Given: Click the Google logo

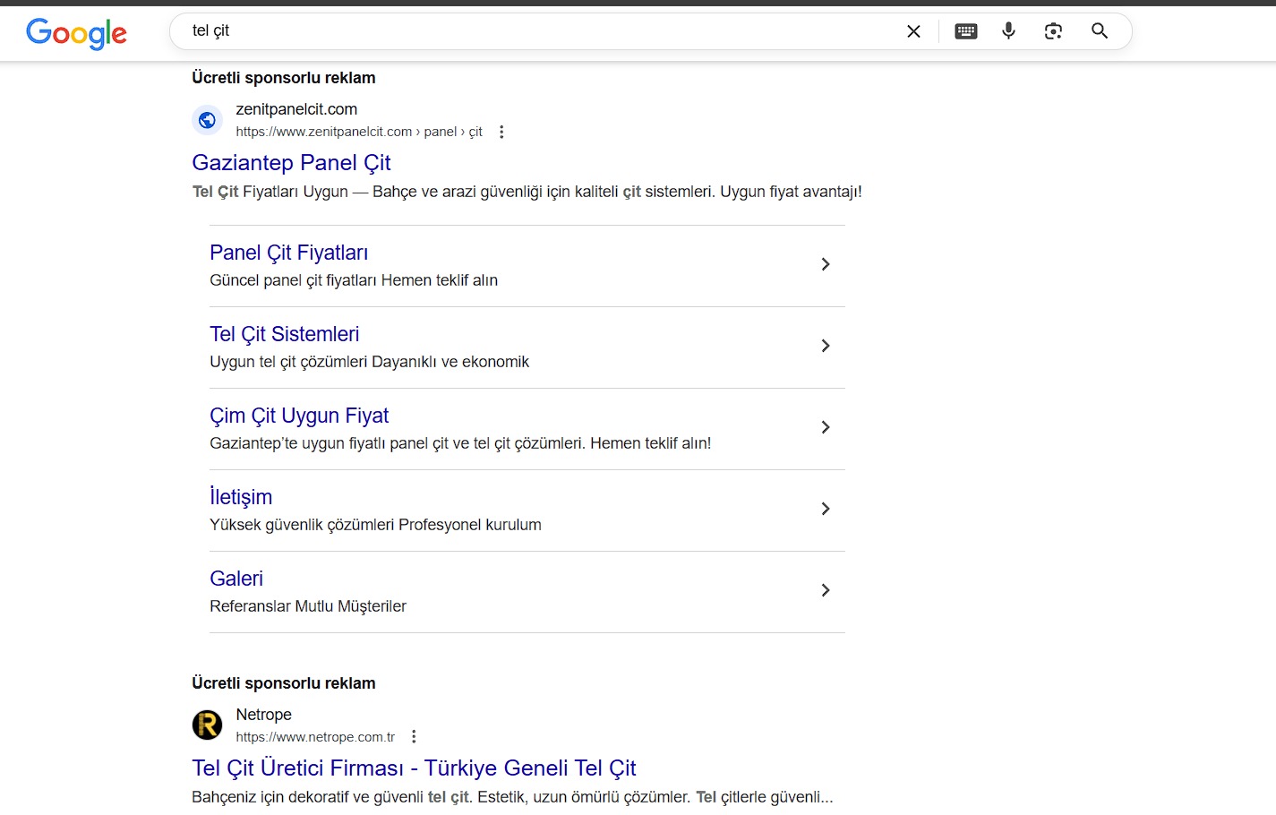Looking at the screenshot, I should click(76, 33).
